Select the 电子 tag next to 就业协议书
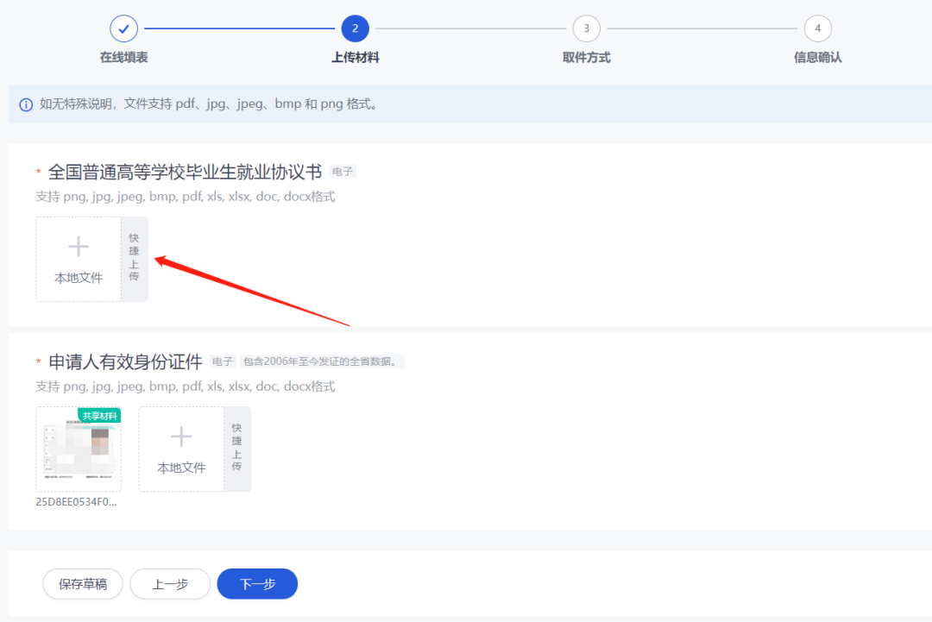Image resolution: width=932 pixels, height=622 pixels. coord(342,172)
